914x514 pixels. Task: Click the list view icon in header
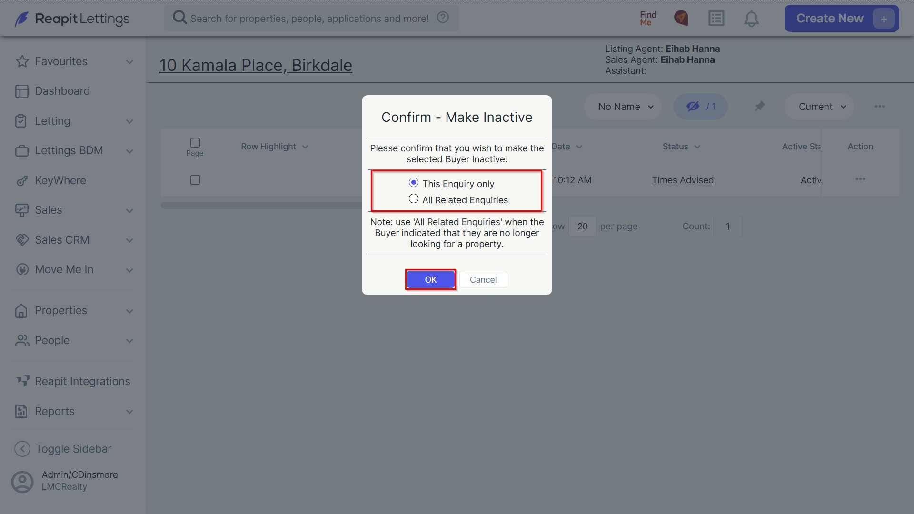(x=716, y=19)
